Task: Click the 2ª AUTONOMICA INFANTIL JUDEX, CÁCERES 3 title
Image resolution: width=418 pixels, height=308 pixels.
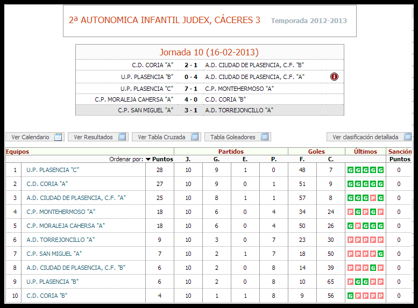Action: [x=165, y=20]
